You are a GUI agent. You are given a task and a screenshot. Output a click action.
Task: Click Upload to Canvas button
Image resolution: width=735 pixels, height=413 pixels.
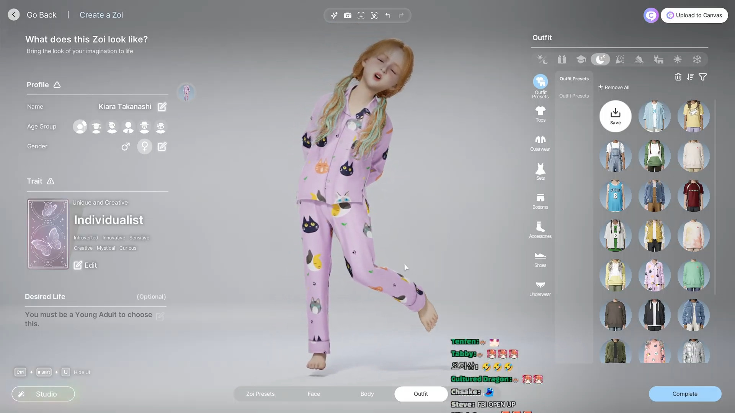point(694,15)
